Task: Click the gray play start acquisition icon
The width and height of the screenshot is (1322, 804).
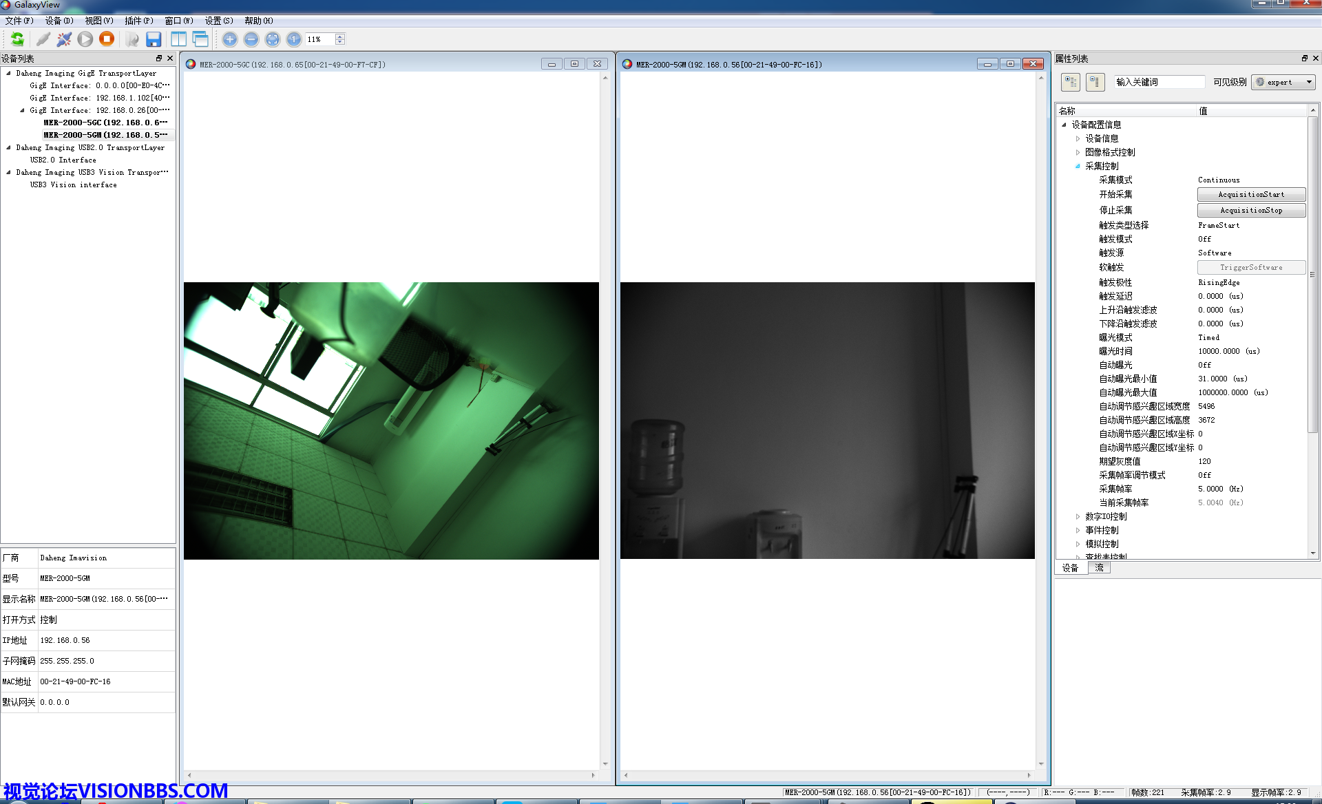Action: (85, 39)
